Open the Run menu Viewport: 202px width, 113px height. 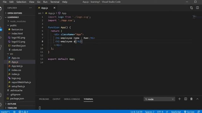(x=45, y=2)
